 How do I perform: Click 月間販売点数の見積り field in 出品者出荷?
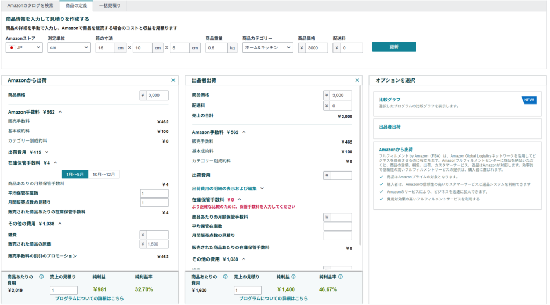tap(338, 236)
